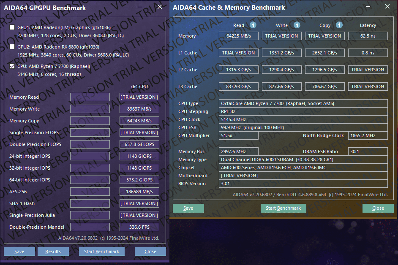Click L1 Cache latency 0.8 ns value

tap(368, 53)
